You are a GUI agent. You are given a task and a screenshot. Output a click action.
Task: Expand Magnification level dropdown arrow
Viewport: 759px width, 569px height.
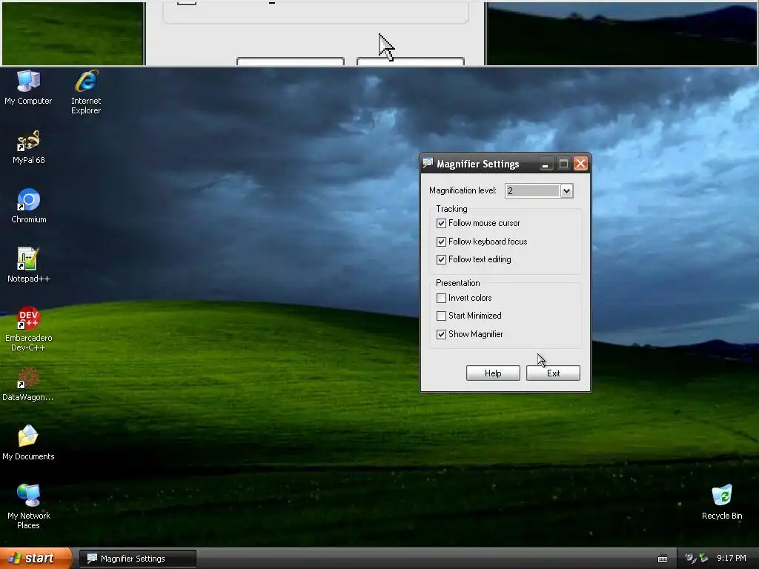pos(566,190)
